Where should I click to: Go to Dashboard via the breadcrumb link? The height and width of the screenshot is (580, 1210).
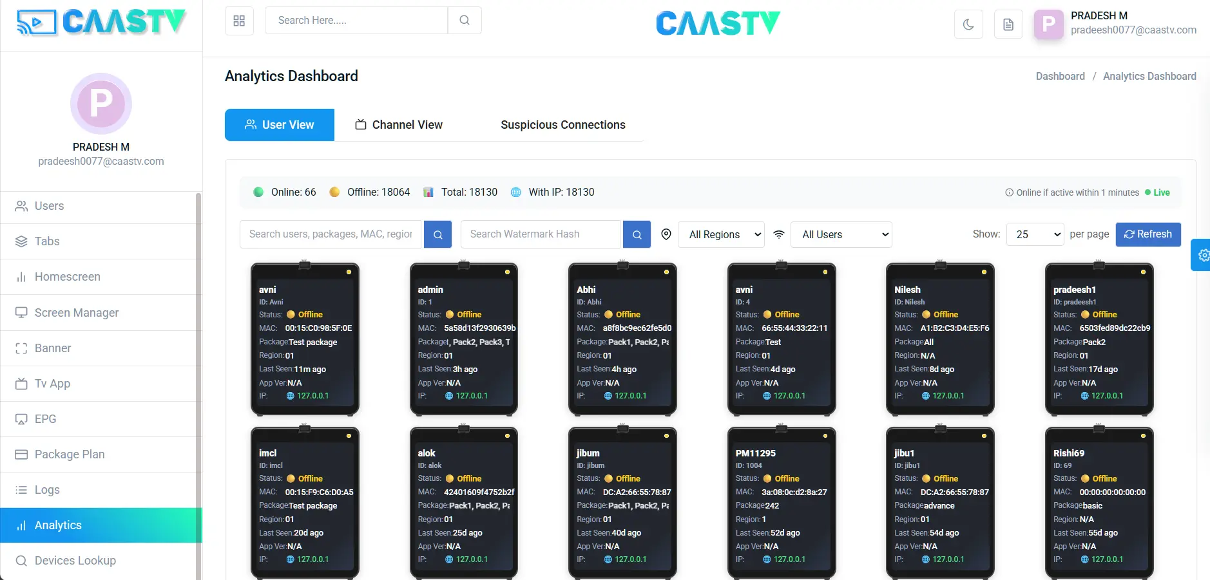pyautogui.click(x=1059, y=76)
